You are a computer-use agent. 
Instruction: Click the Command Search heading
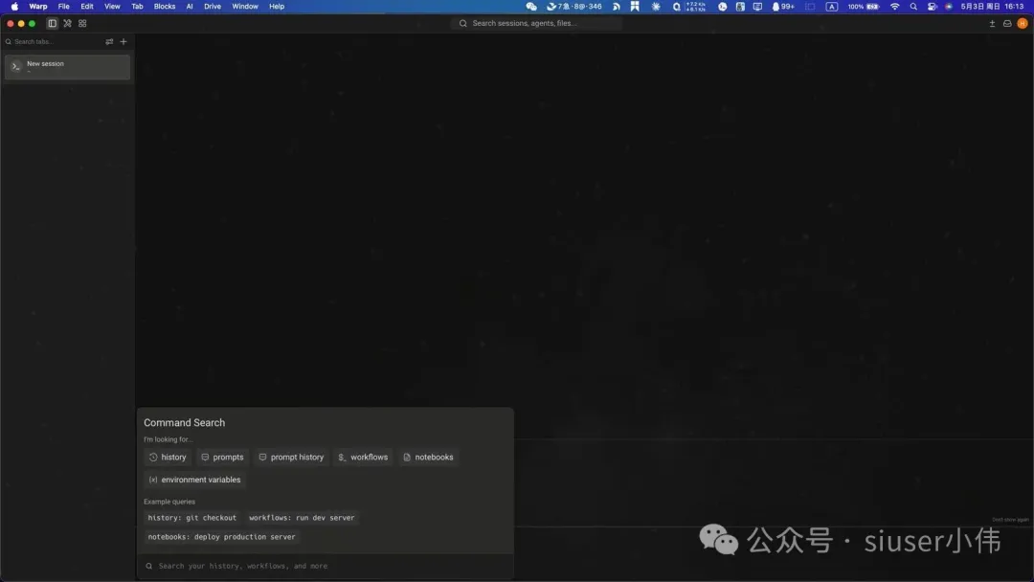pos(184,422)
